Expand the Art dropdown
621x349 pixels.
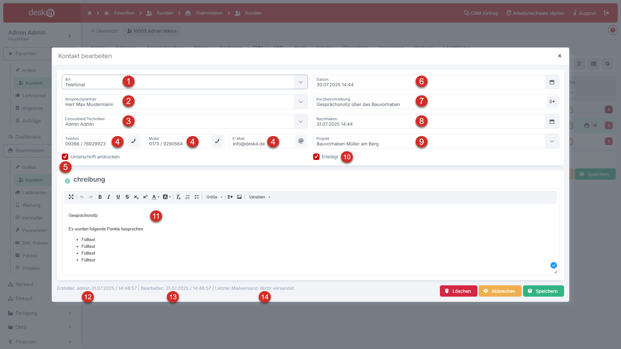(x=300, y=82)
